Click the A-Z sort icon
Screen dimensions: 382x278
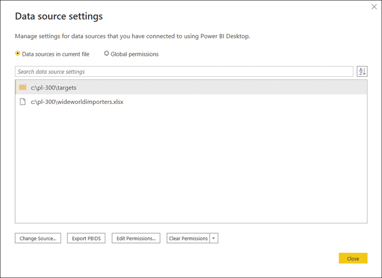click(x=362, y=71)
